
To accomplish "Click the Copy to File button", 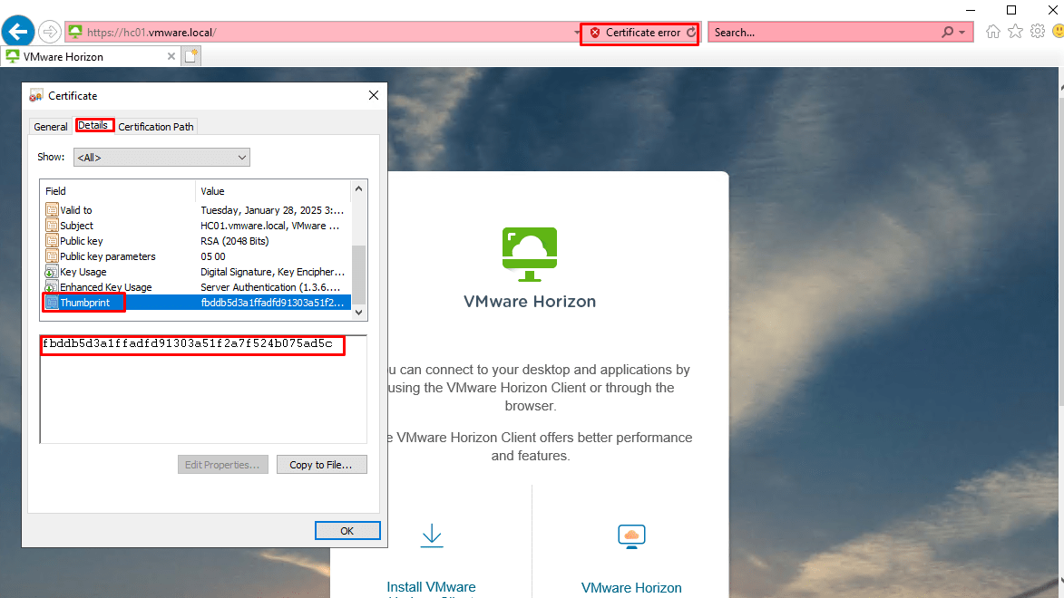I will pyautogui.click(x=321, y=464).
